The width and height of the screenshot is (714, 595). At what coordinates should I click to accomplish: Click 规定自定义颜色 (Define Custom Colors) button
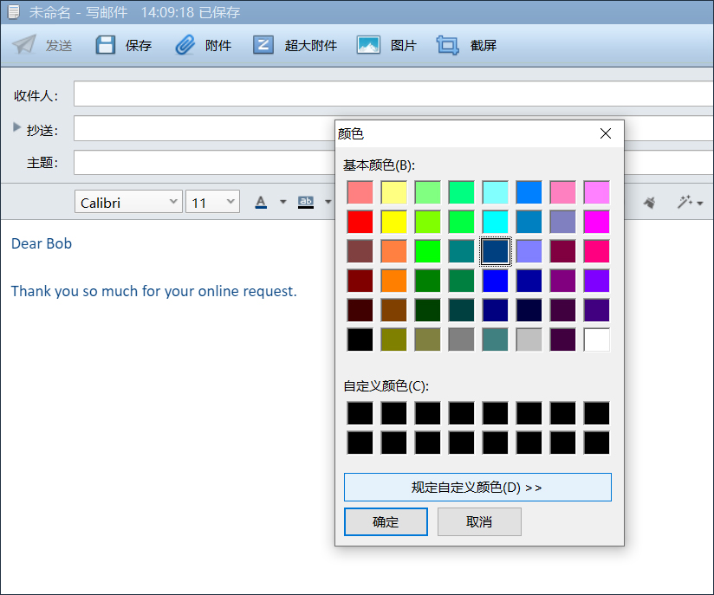[477, 487]
